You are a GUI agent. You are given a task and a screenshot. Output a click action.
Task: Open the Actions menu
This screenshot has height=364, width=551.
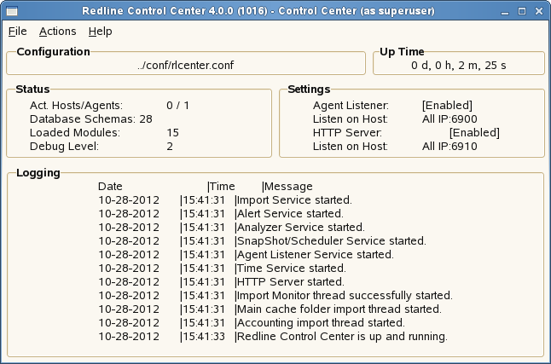tap(57, 32)
